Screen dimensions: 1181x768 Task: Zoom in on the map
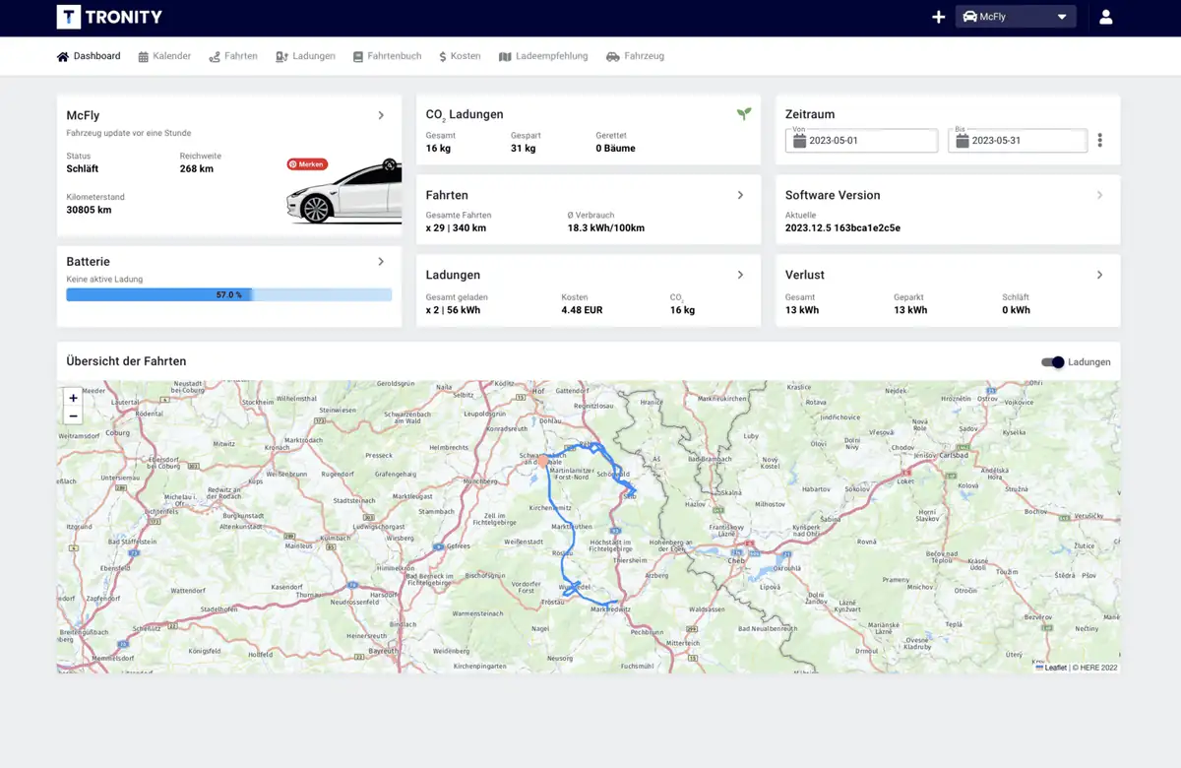coord(73,398)
